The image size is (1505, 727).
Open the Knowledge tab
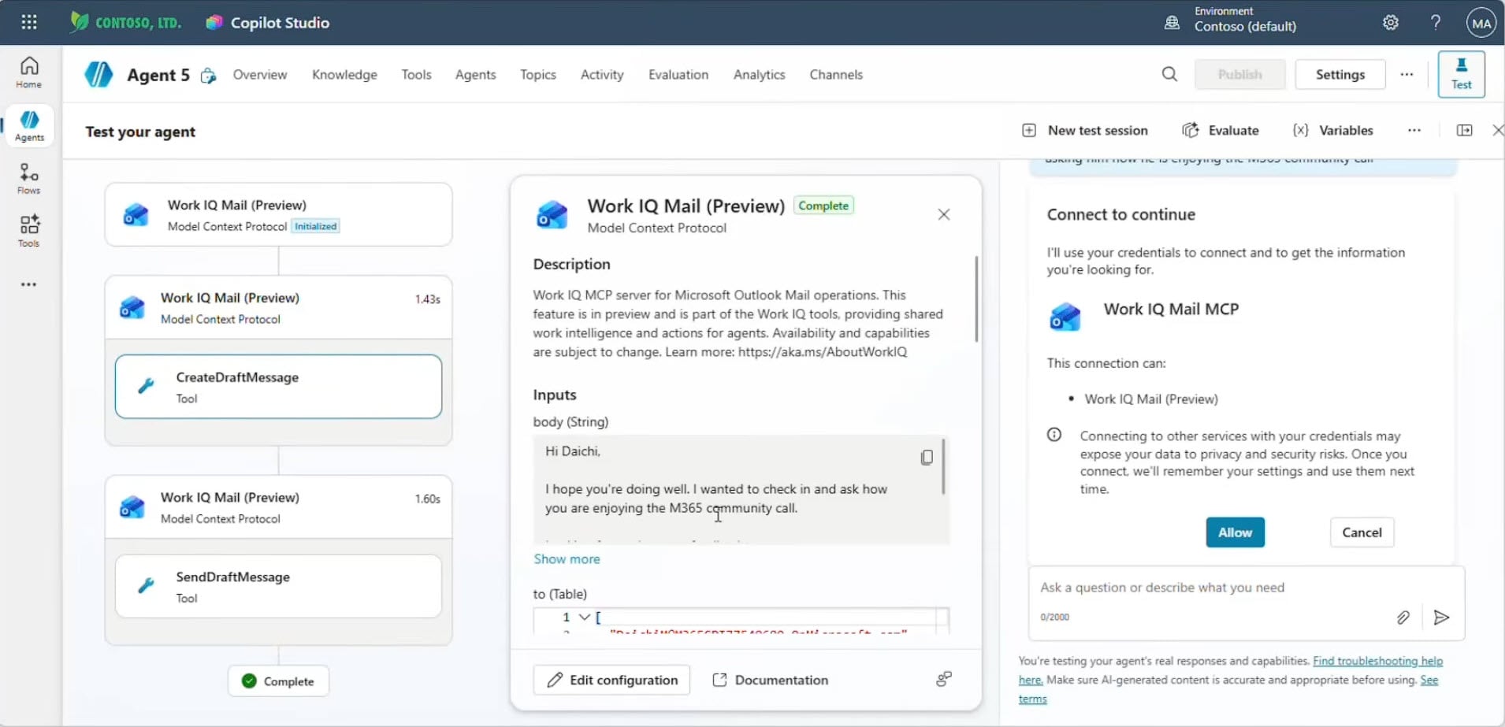click(x=344, y=74)
